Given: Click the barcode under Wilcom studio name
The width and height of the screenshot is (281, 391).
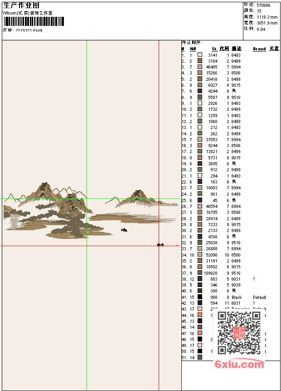Looking at the screenshot, I should tap(34, 21).
